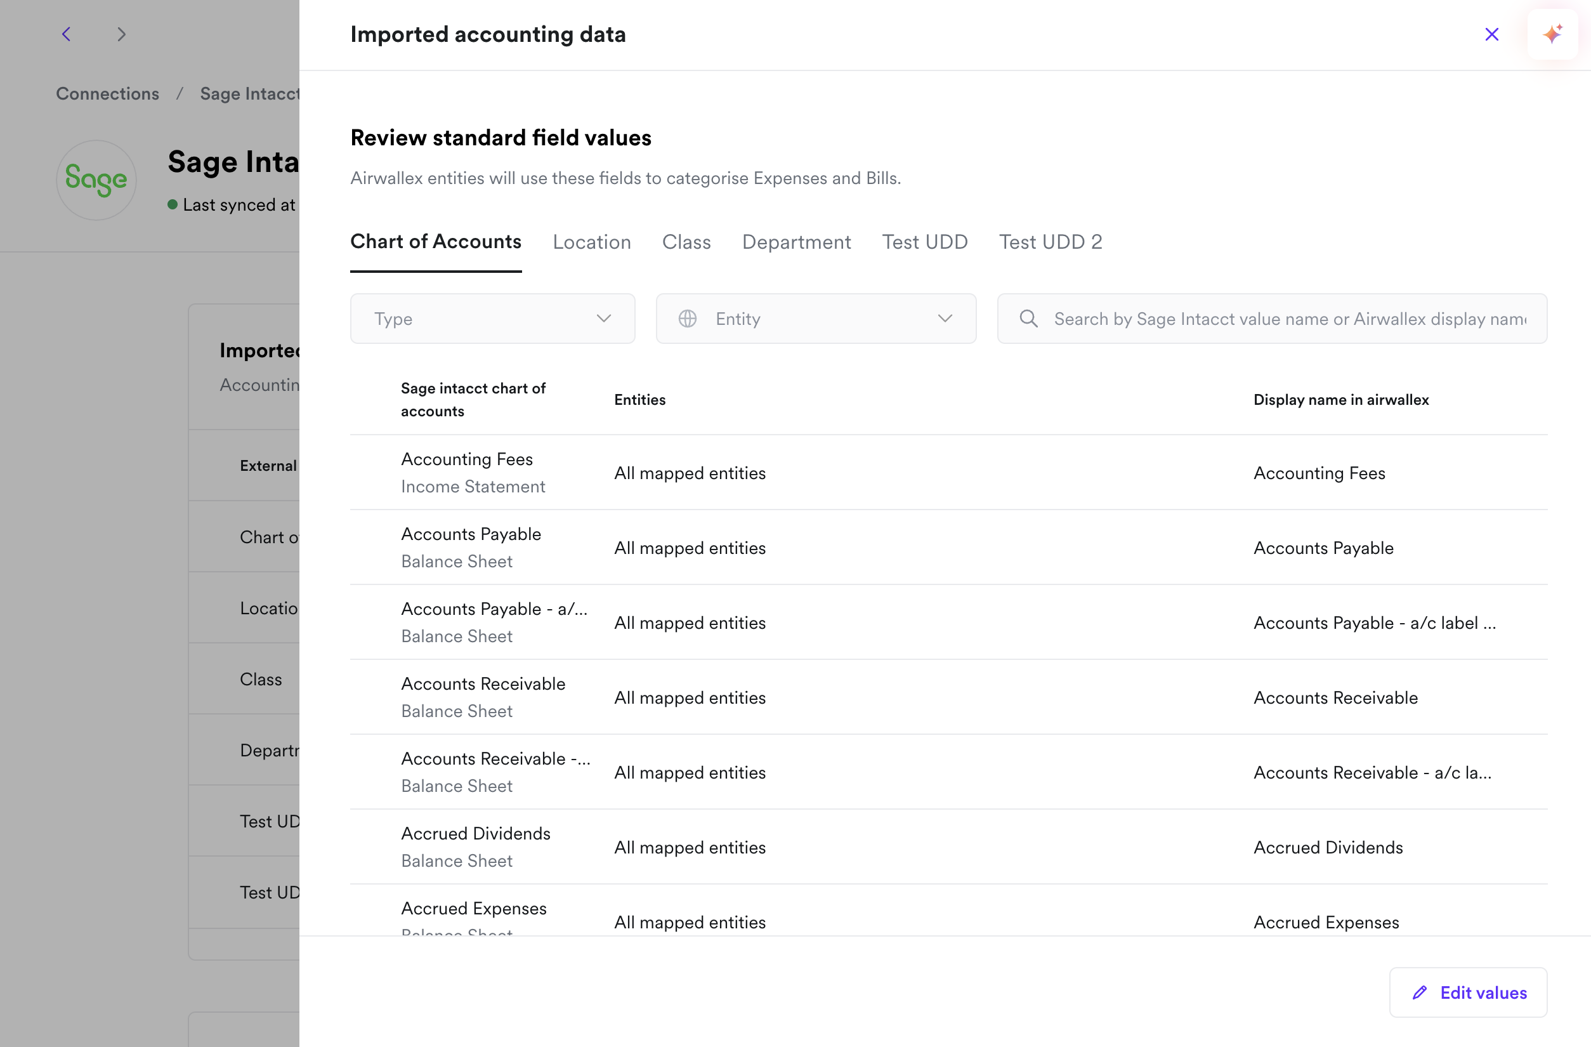The width and height of the screenshot is (1591, 1047).
Task: Click the Last synced at status text
Action: pyautogui.click(x=239, y=204)
